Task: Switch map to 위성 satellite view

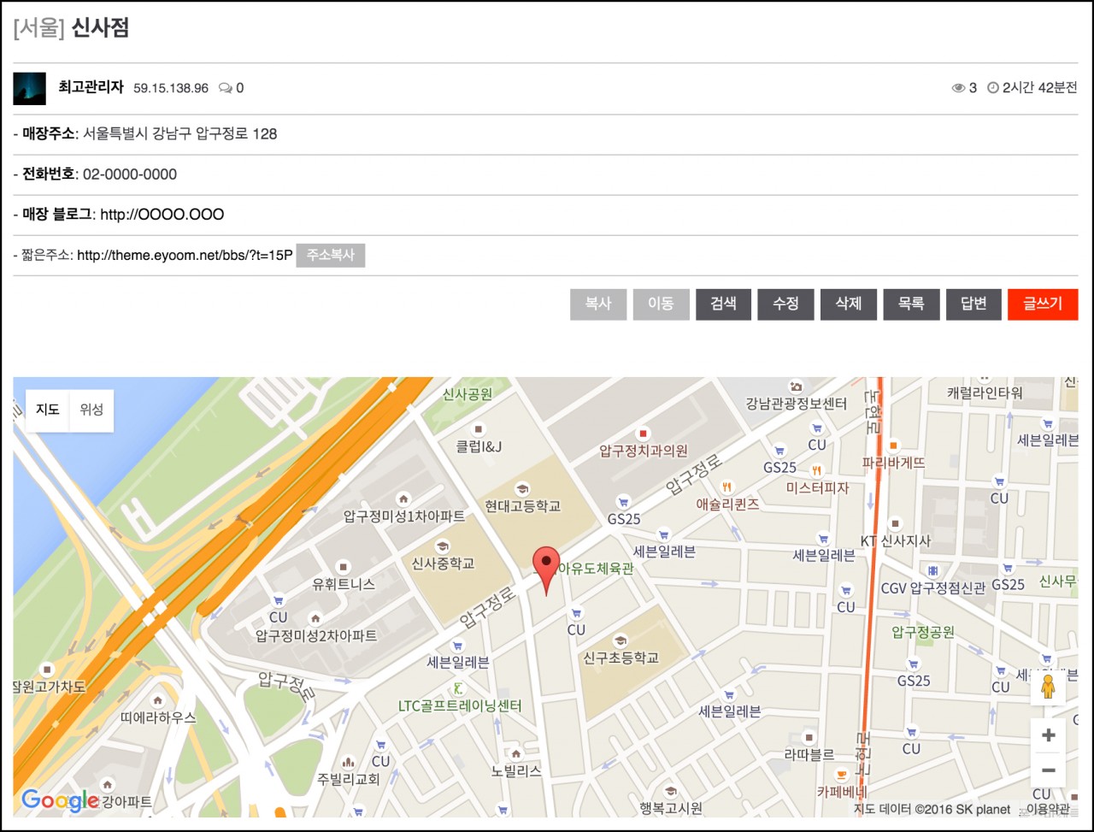Action: pyautogui.click(x=91, y=410)
